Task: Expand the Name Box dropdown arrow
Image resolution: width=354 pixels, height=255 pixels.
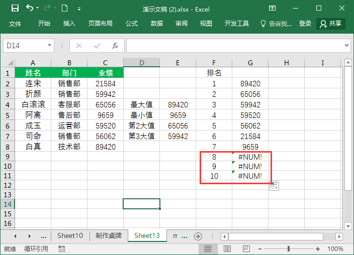Action: pyautogui.click(x=49, y=45)
